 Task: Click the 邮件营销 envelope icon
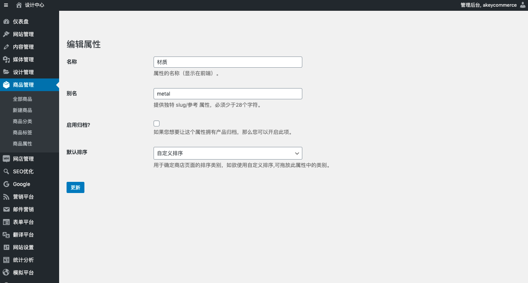tap(6, 209)
